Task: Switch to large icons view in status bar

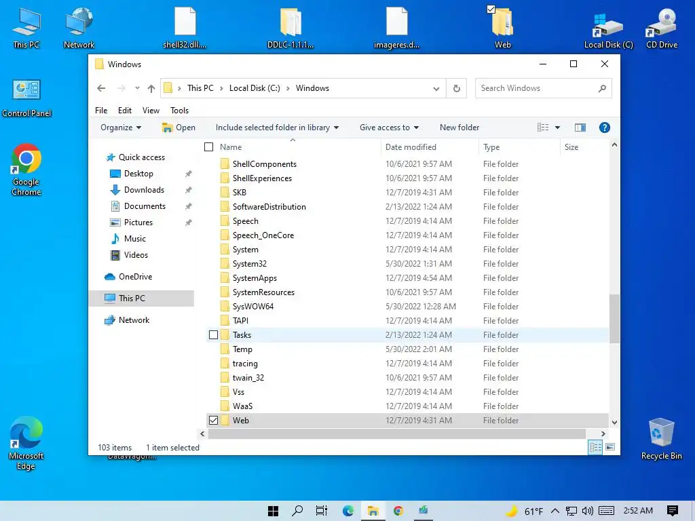Action: coord(610,447)
